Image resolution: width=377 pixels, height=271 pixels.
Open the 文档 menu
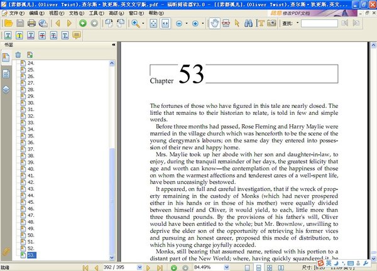[77, 13]
